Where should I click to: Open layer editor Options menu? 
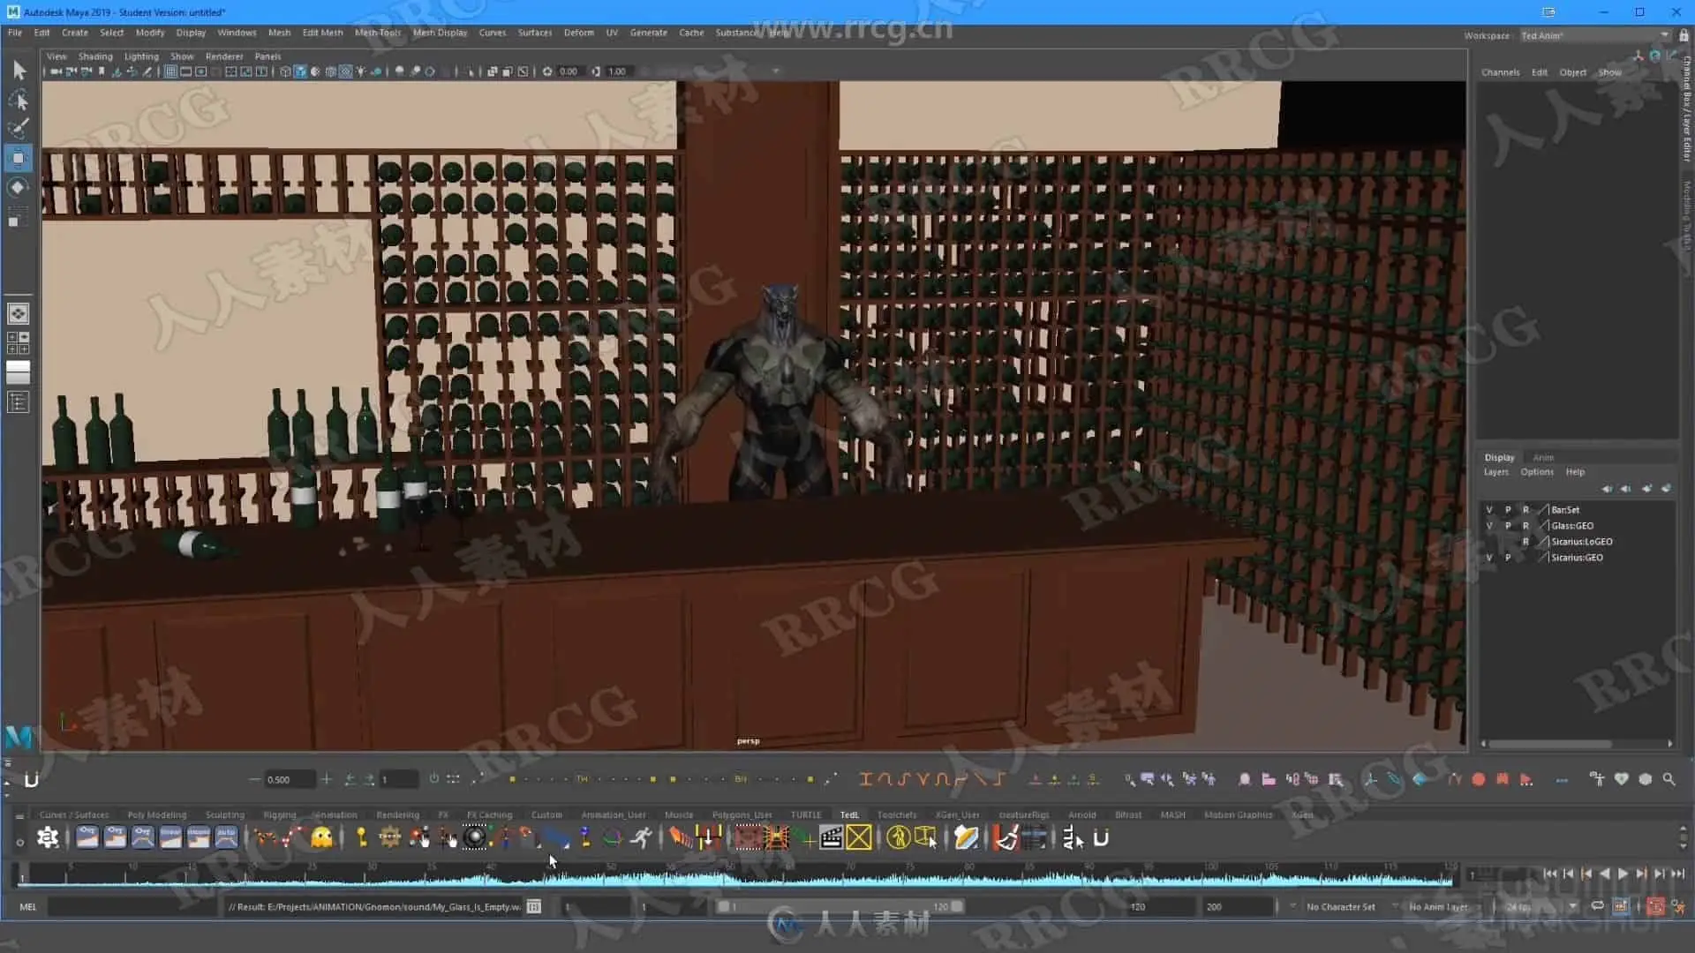(x=1536, y=472)
